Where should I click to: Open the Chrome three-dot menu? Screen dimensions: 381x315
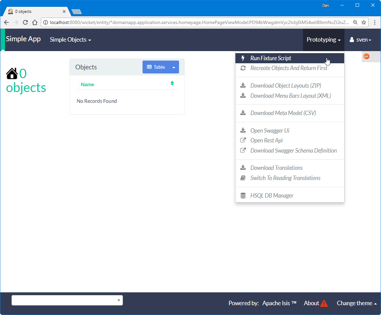coord(375,22)
